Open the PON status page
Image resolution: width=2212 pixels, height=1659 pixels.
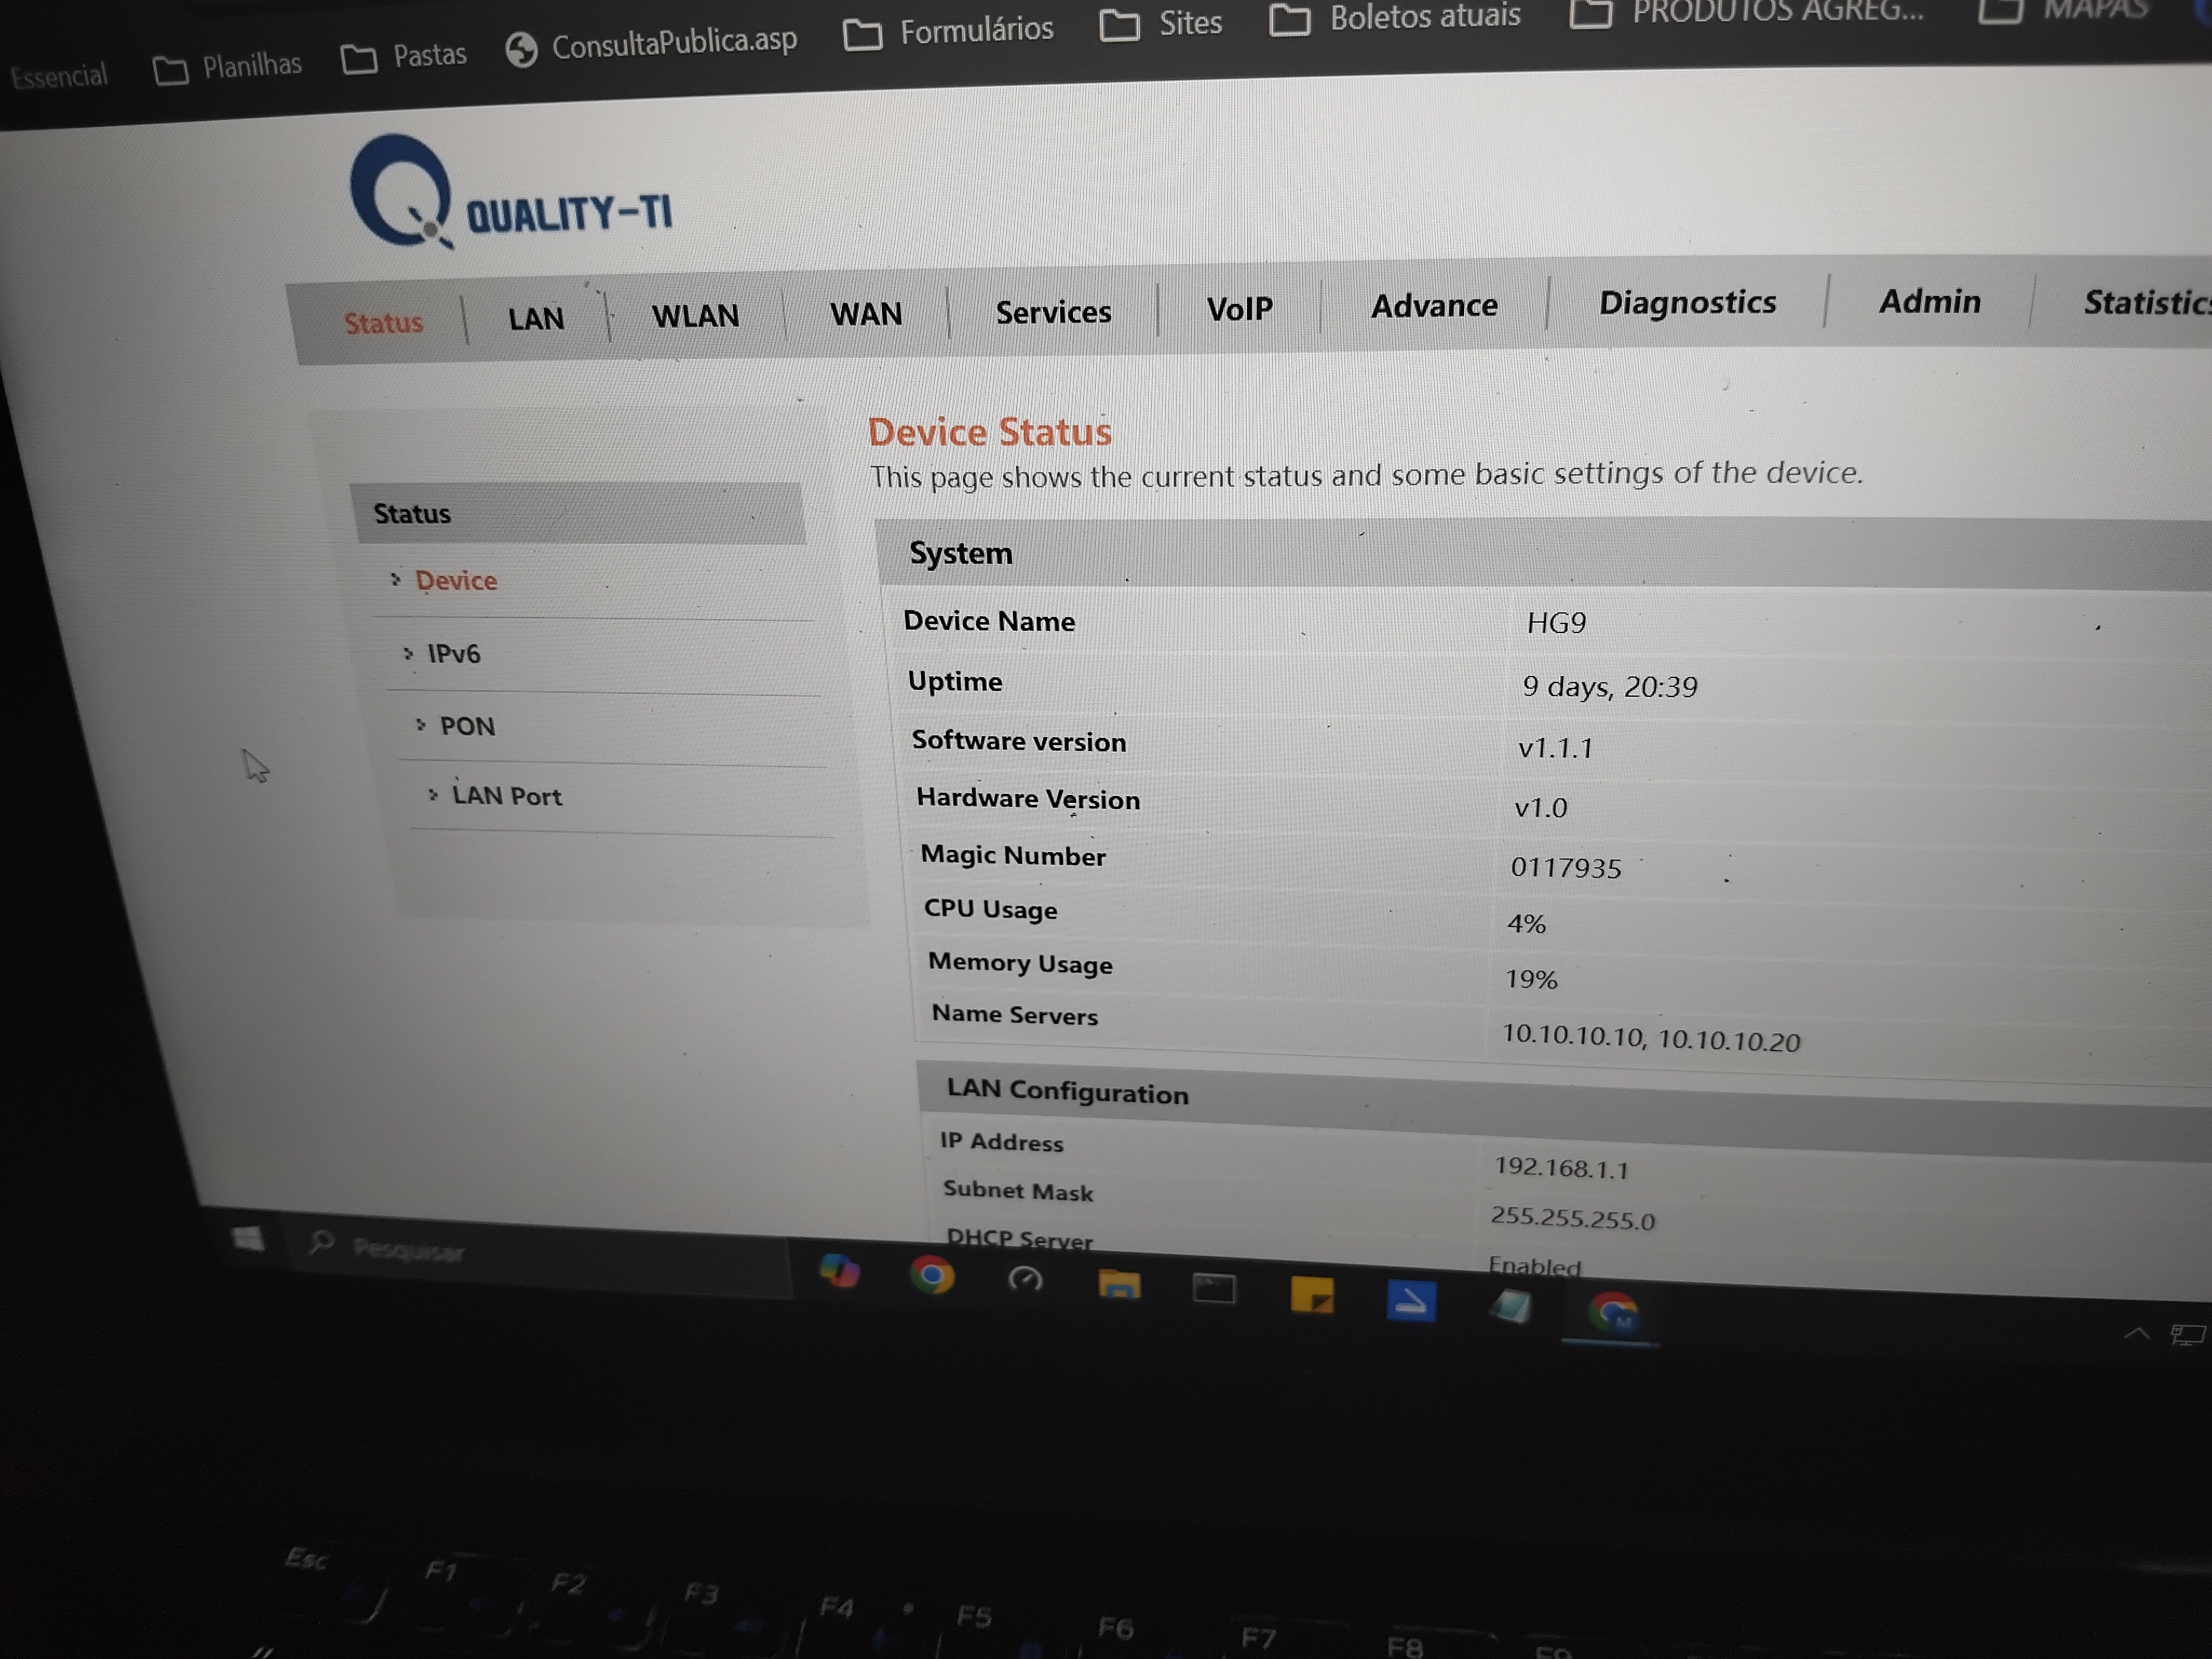(467, 726)
